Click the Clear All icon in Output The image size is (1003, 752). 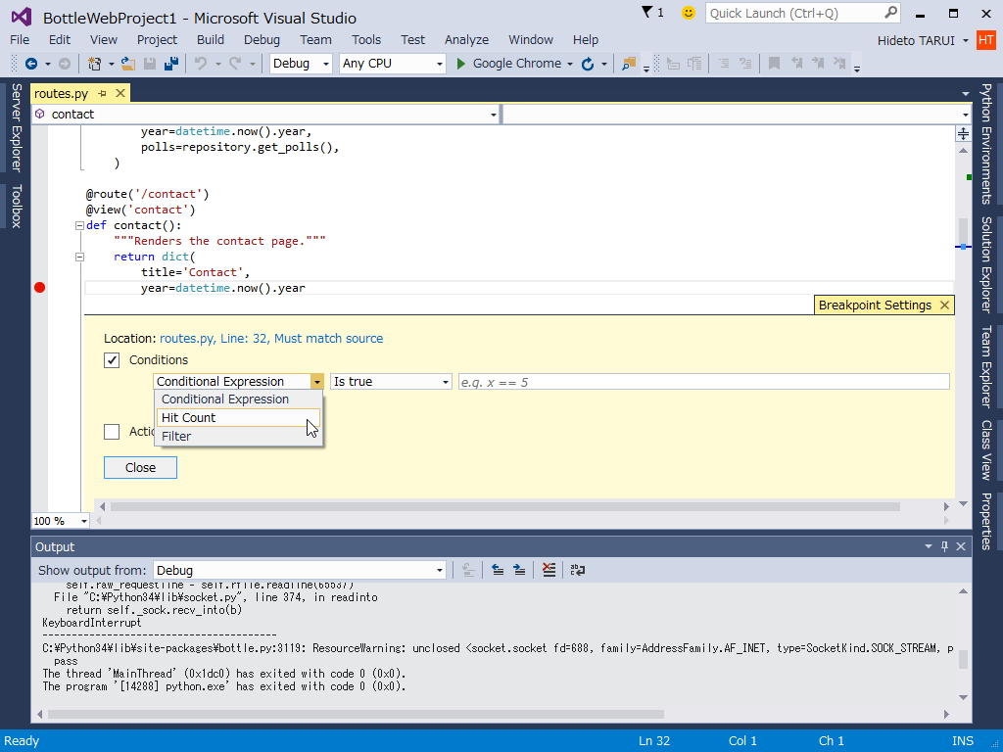[549, 570]
